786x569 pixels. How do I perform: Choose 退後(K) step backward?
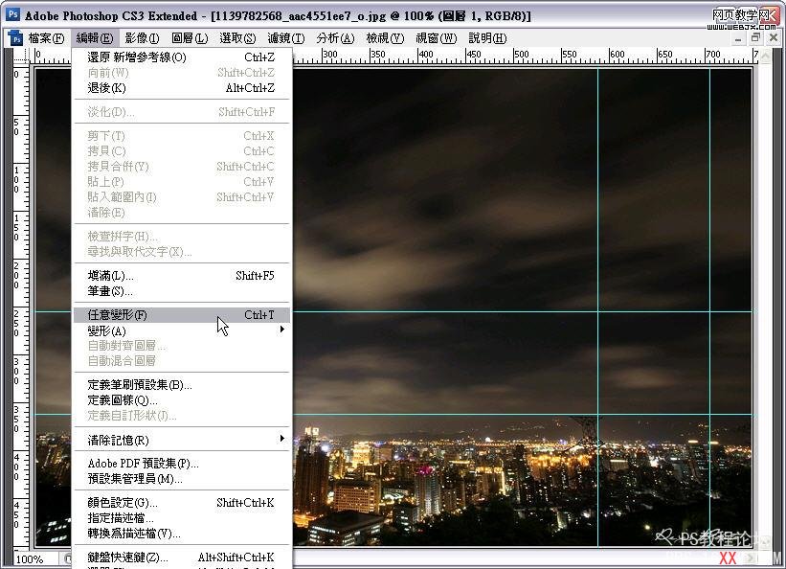(x=182, y=88)
